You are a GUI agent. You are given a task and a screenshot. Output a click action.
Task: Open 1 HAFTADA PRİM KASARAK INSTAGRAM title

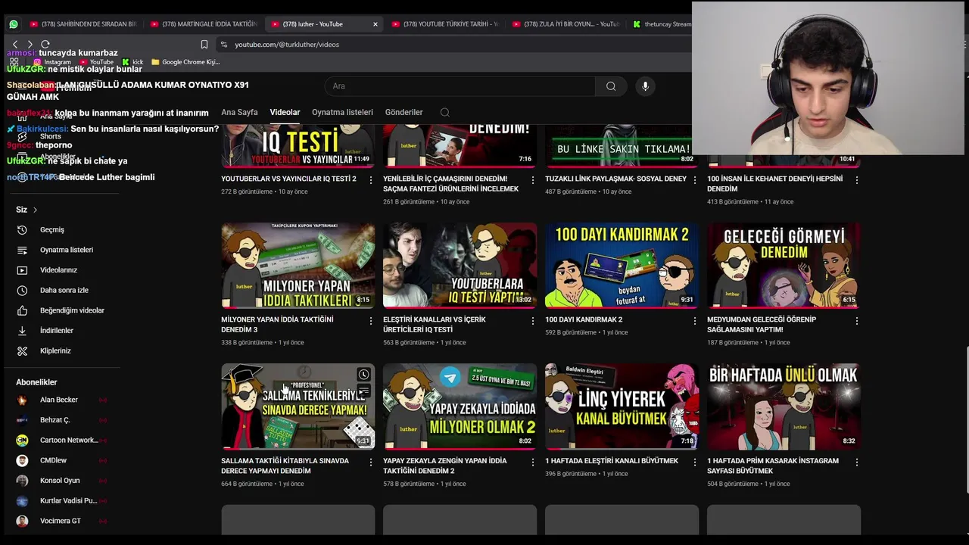(x=773, y=466)
